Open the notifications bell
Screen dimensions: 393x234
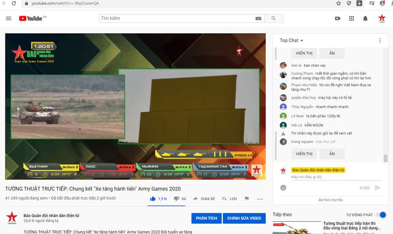tap(365, 19)
